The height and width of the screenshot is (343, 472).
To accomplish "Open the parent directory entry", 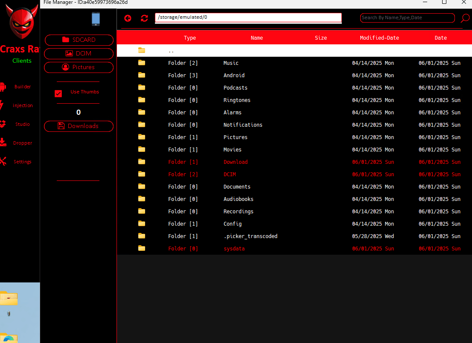I will 171,50.
